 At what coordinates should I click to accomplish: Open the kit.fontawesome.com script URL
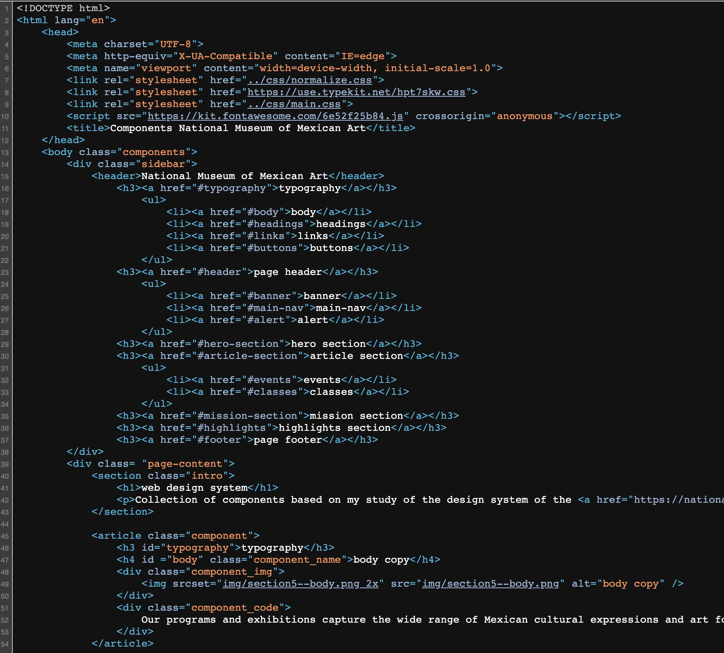click(x=275, y=116)
